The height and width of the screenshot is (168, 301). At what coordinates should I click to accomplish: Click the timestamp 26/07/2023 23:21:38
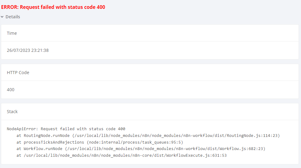point(28,50)
